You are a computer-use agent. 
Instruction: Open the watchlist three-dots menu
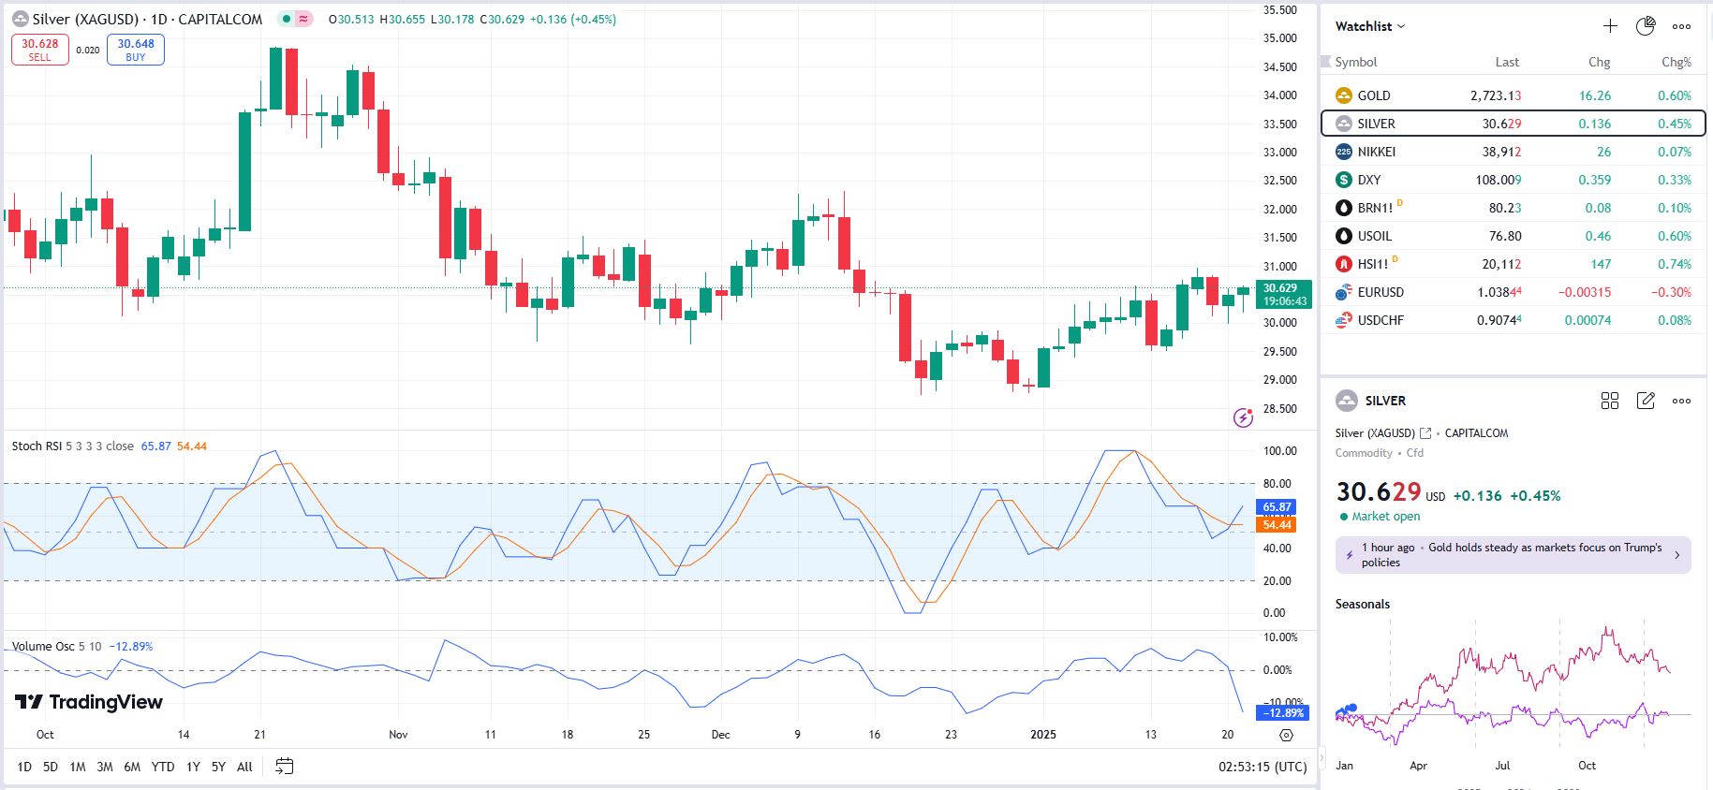1682,26
